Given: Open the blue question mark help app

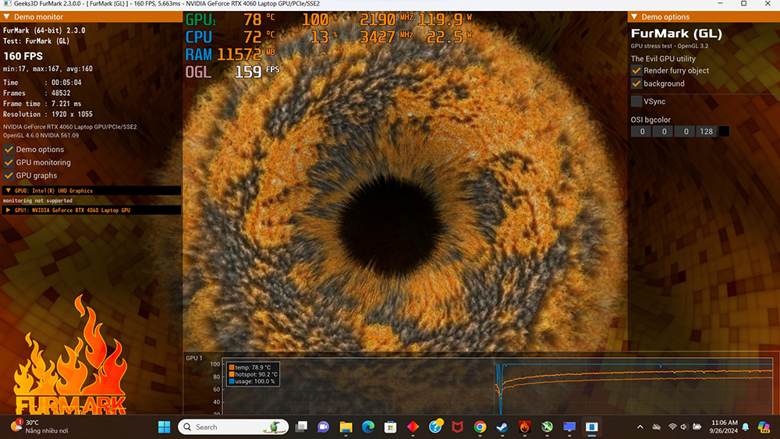Looking at the screenshot, I should [436, 426].
